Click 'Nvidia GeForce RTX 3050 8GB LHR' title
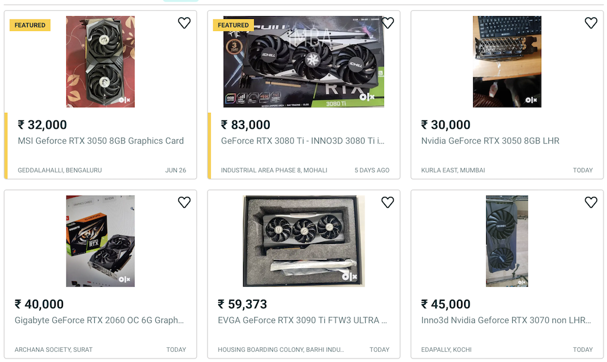The image size is (607, 362). click(x=490, y=141)
